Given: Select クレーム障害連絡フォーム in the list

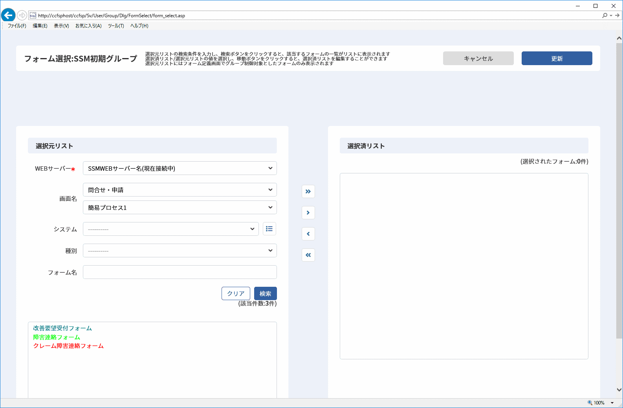Looking at the screenshot, I should 68,346.
